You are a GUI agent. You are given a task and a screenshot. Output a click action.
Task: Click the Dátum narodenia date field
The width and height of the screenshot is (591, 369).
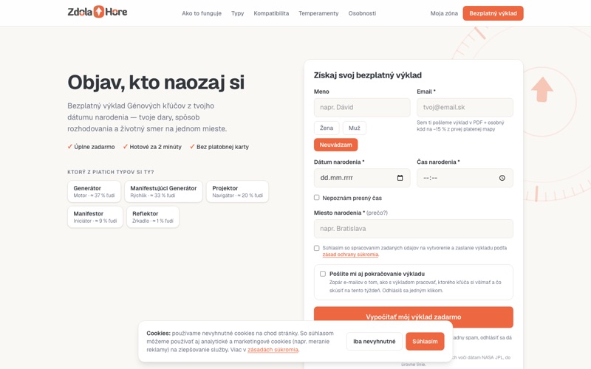(362, 178)
